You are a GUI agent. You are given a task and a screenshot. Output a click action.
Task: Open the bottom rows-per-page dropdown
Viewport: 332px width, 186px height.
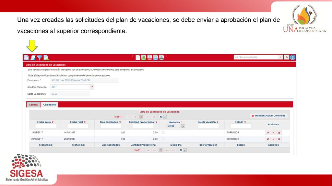[184, 150]
